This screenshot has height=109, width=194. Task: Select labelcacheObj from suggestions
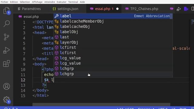(113, 27)
